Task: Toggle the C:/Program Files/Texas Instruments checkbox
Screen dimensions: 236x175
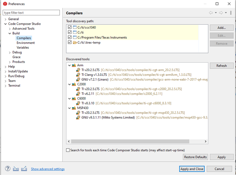Action: 70,37
